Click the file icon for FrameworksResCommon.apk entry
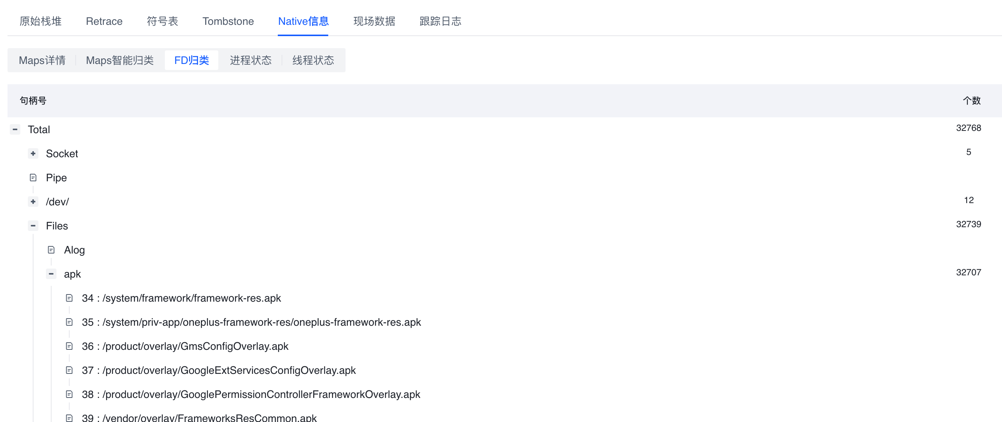Viewport: 1002px width, 422px height. pyautogui.click(x=69, y=418)
